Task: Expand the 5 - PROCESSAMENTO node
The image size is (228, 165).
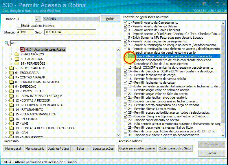Action: [6, 68]
